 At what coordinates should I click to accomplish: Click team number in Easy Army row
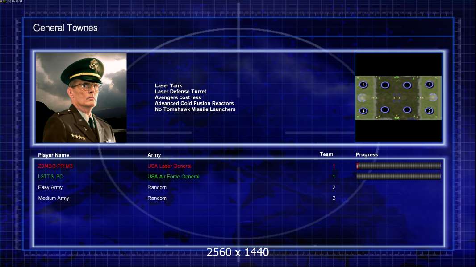334,187
